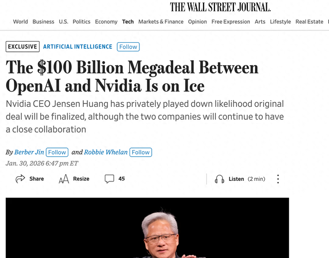Click the Berber Jin author link
This screenshot has height=258, width=329.
(x=29, y=152)
